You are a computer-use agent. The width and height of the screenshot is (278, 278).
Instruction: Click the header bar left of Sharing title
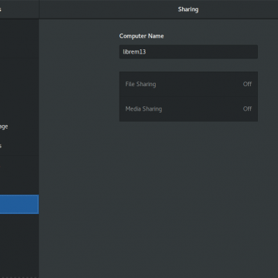click(108, 10)
